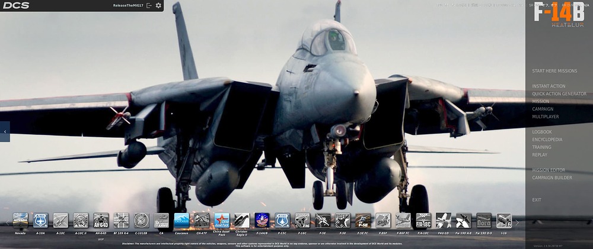593x249 pixels.
Task: Pick the A-10C II module icon
Action: click(81, 221)
